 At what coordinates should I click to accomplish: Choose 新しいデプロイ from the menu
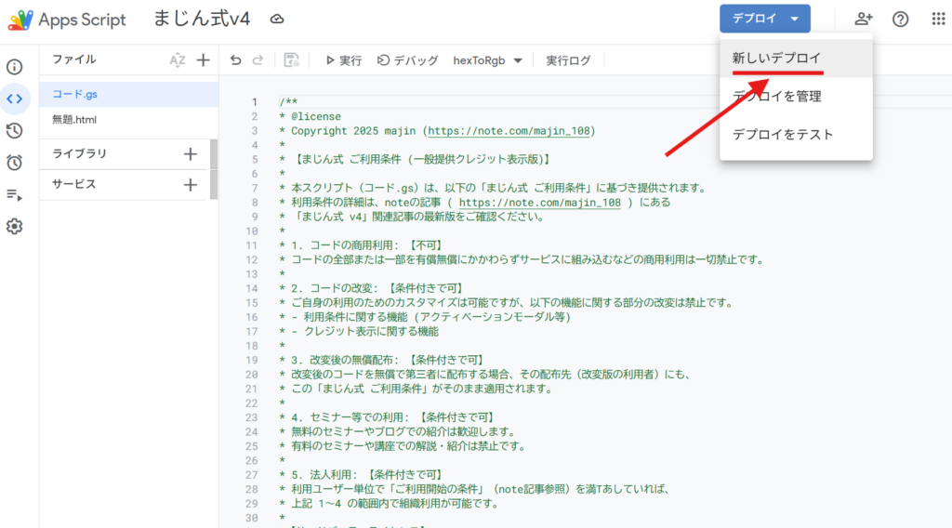coord(776,58)
